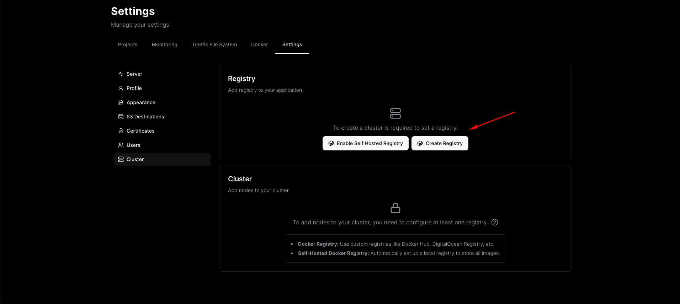Click the 'Docker Registry:' bullet text

tap(318, 244)
